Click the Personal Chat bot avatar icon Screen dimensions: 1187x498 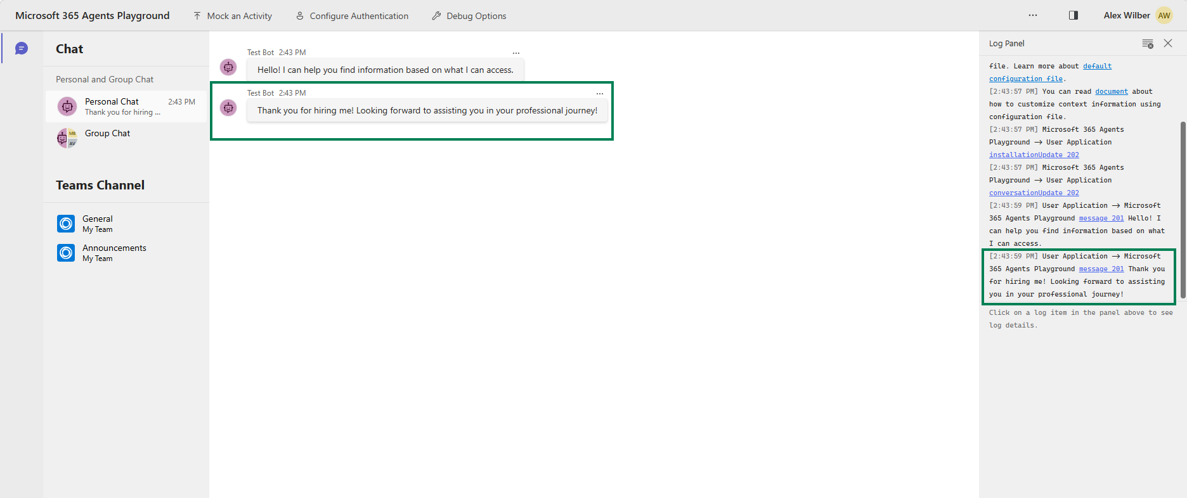tap(67, 106)
